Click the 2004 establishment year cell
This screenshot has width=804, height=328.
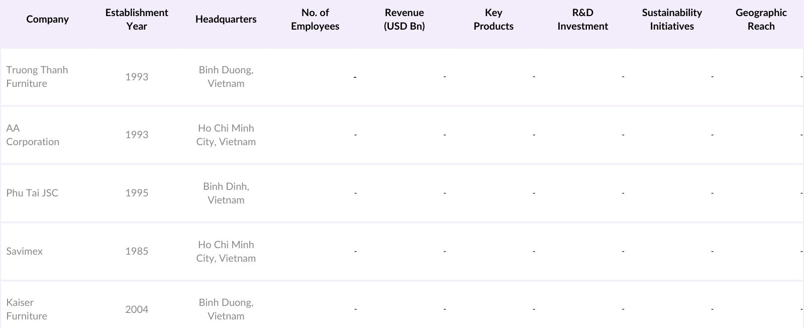[137, 309]
